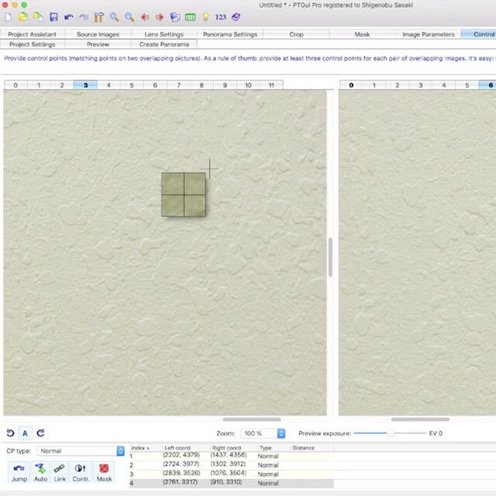The height and width of the screenshot is (496, 496).
Task: Click the 123 numbering toolbar icon
Action: pyautogui.click(x=221, y=16)
